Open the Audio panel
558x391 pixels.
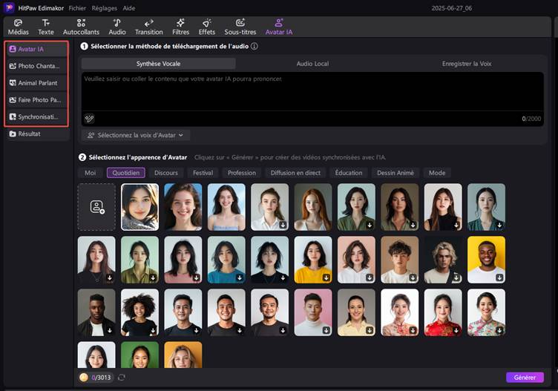(117, 27)
